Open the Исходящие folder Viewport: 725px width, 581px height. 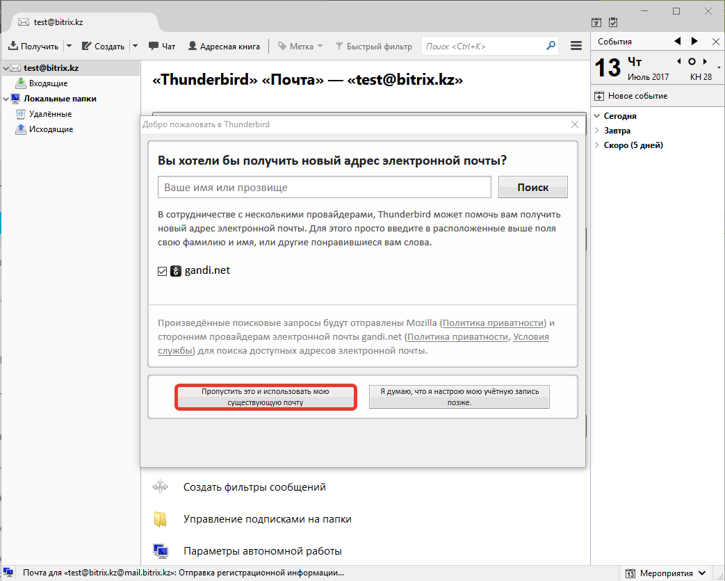tap(51, 129)
